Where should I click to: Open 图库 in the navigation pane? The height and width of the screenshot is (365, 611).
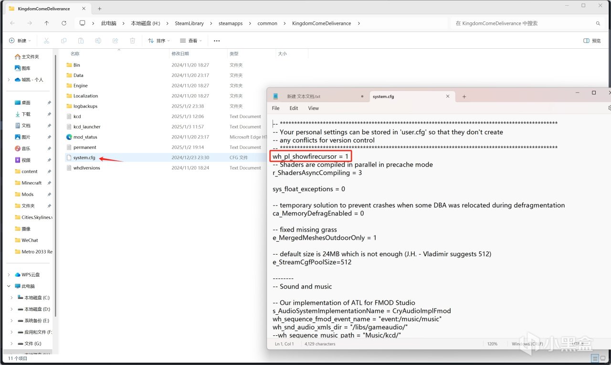tap(26, 68)
